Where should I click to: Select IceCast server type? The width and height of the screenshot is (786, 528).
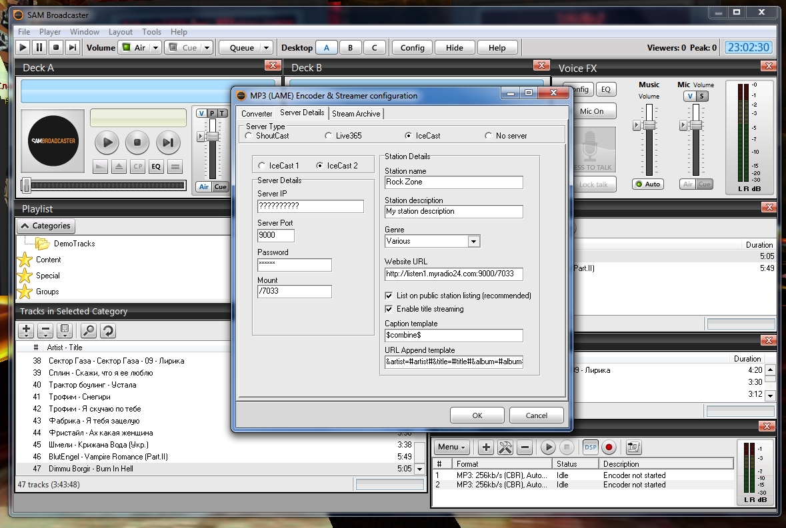(x=408, y=136)
